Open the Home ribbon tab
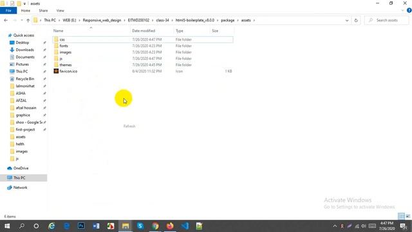This screenshot has height=232, width=412. coord(26,10)
